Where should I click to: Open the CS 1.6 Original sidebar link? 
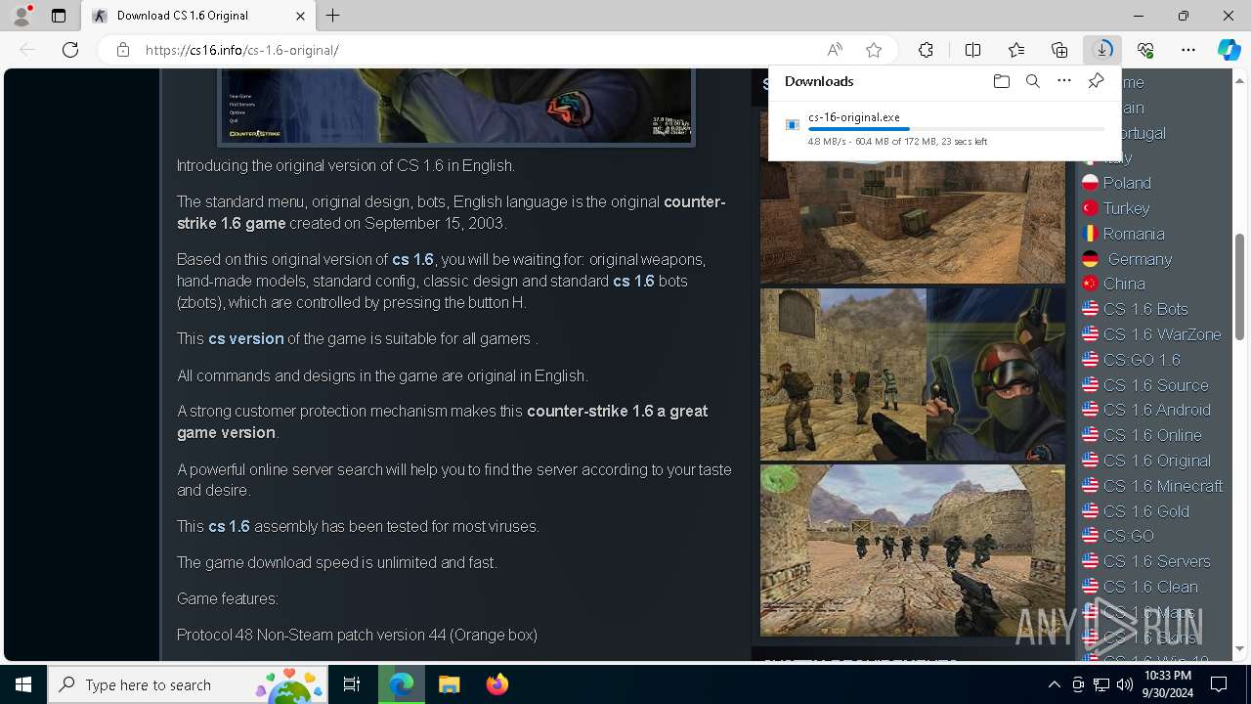pos(1157,461)
